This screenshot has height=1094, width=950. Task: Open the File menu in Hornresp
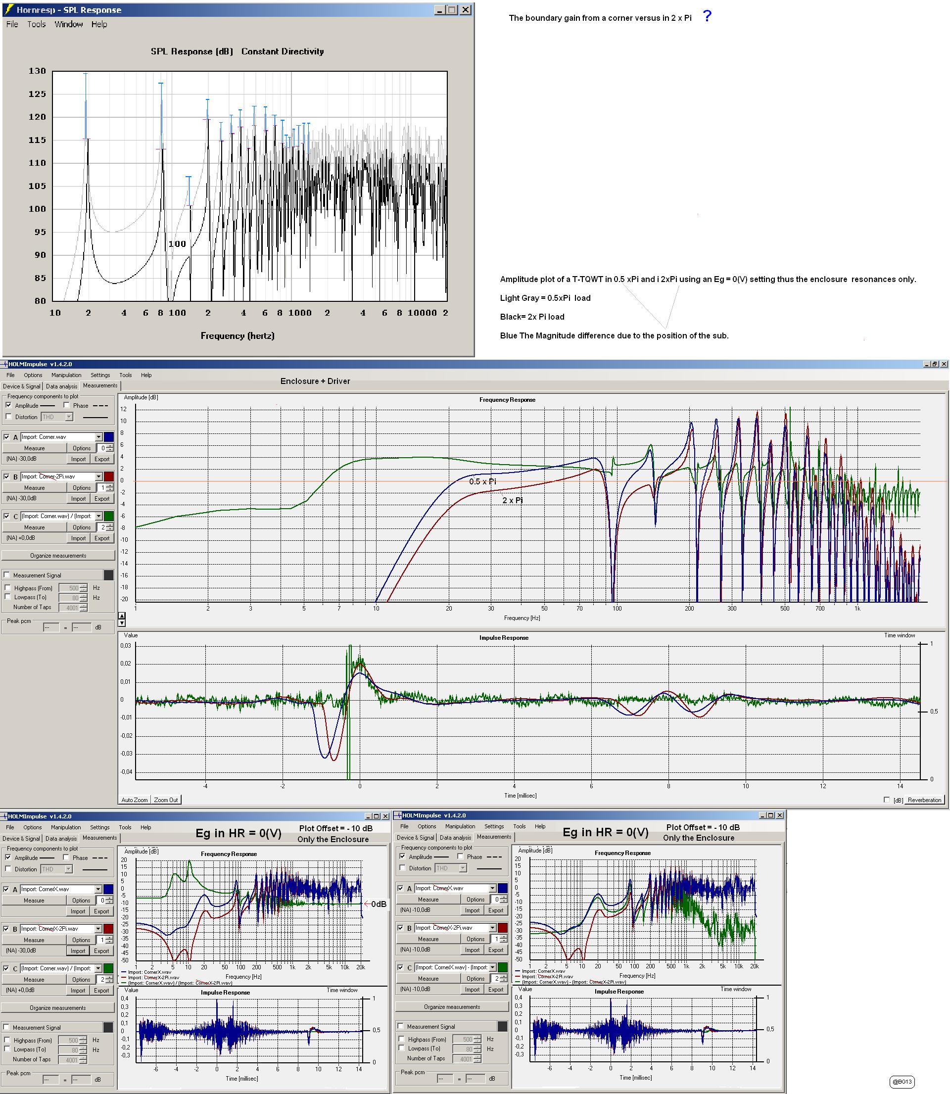12,24
